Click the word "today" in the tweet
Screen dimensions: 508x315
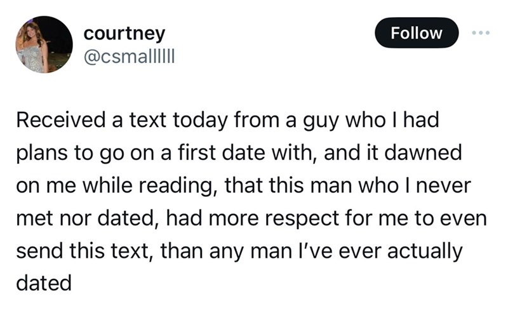pyautogui.click(x=210, y=119)
